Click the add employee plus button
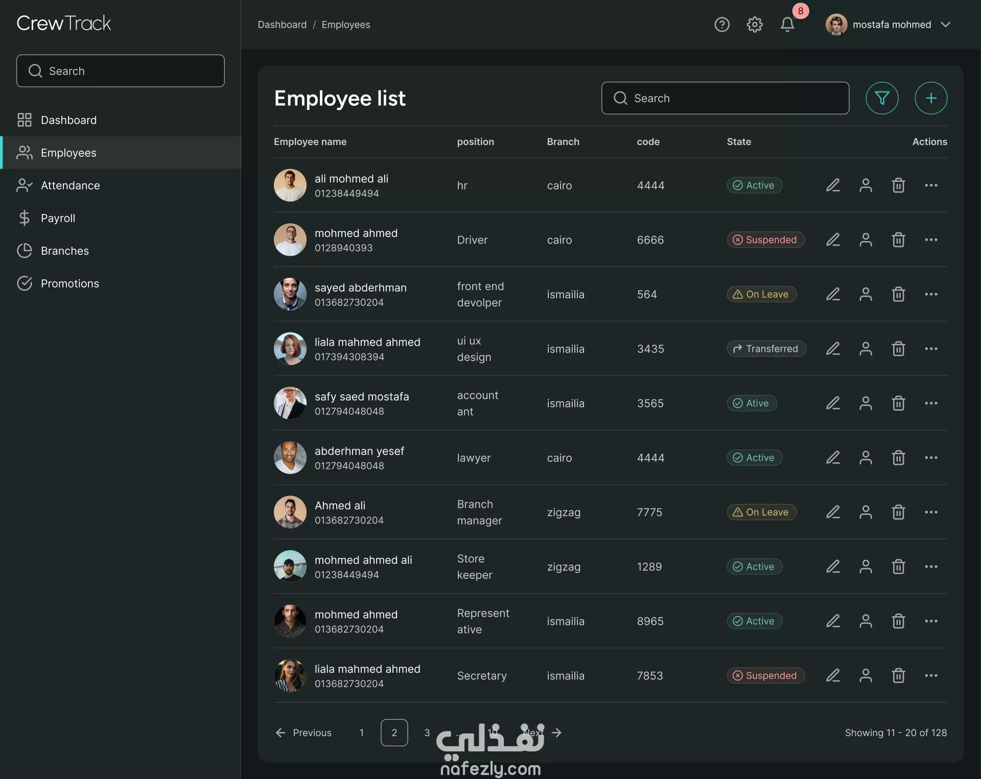Image resolution: width=981 pixels, height=779 pixels. pyautogui.click(x=930, y=98)
